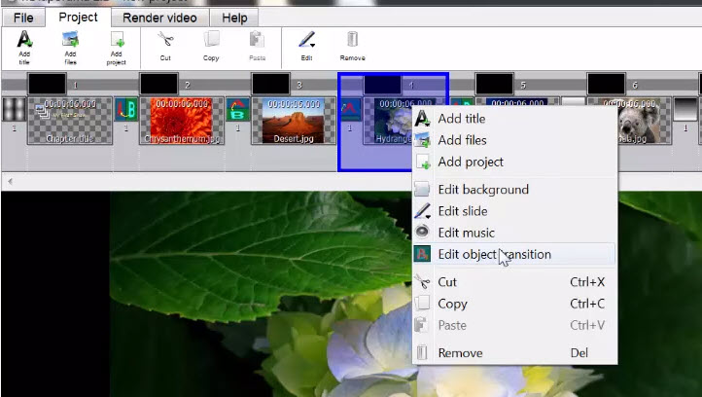Switch to the Project tab

[78, 18]
